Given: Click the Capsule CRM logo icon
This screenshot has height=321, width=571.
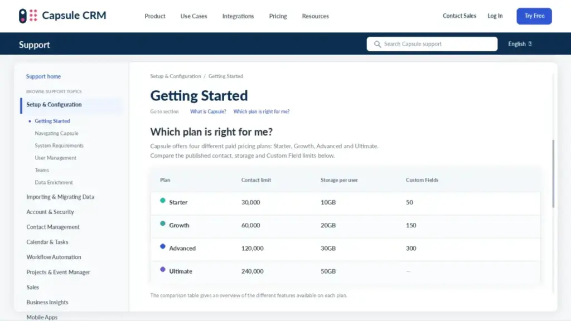Looking at the screenshot, I should click(x=28, y=16).
